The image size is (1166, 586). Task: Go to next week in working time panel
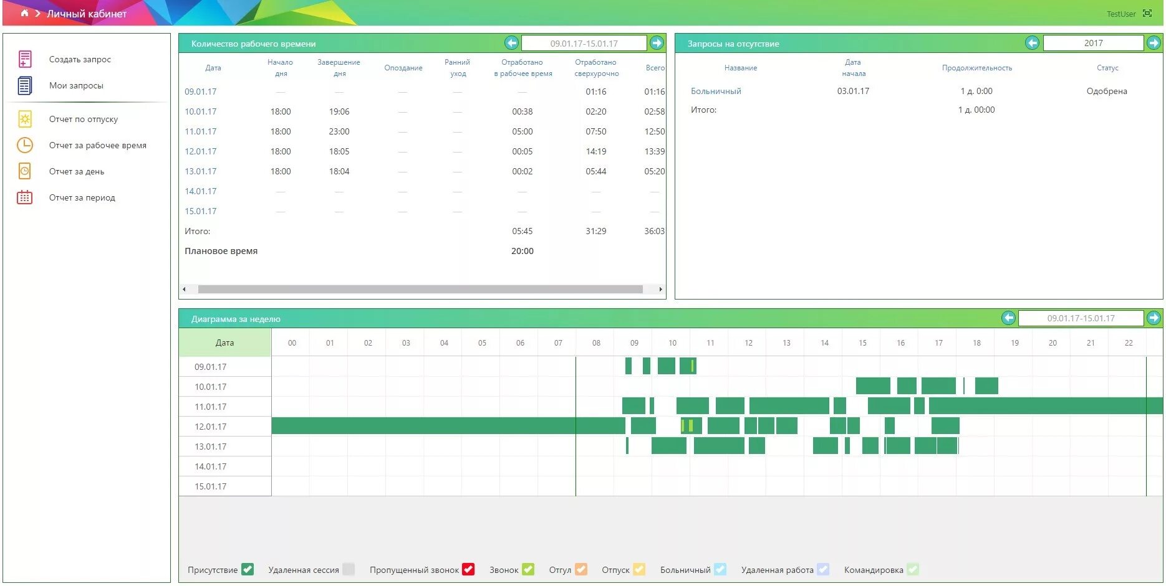tap(657, 43)
